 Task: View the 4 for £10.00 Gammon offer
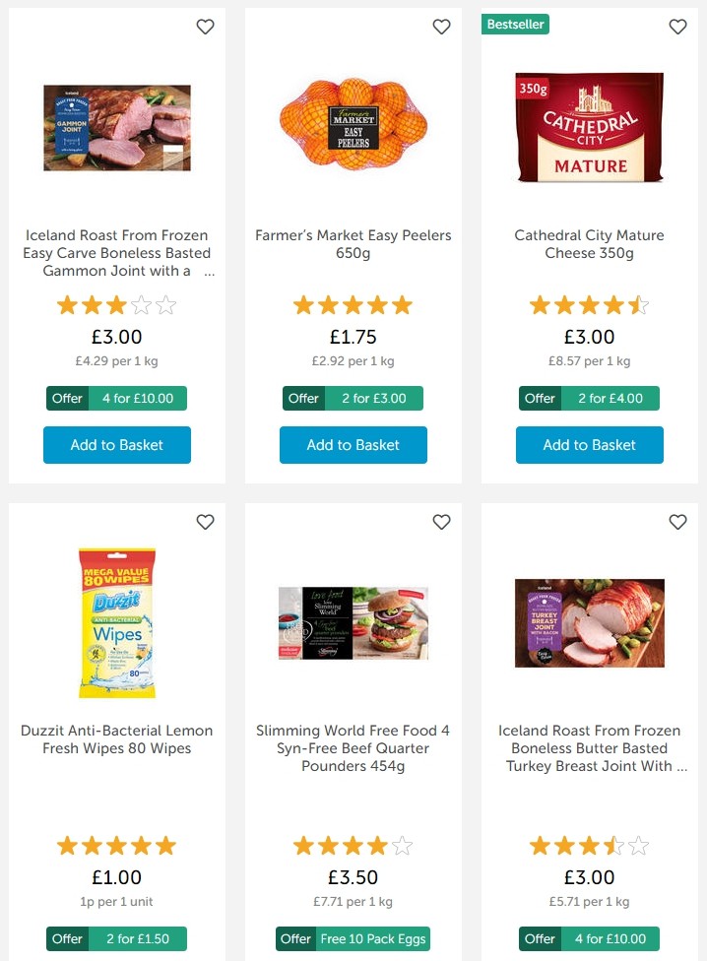click(117, 399)
